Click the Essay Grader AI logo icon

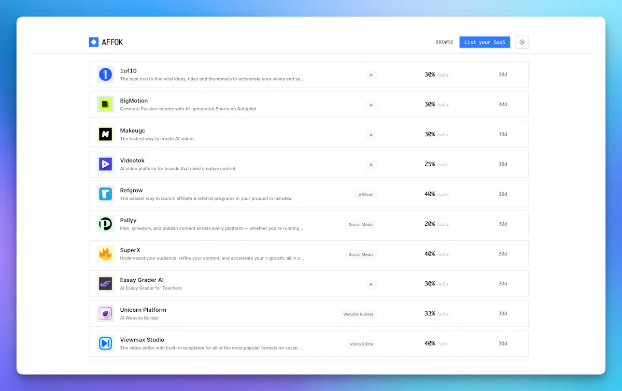[x=105, y=284]
